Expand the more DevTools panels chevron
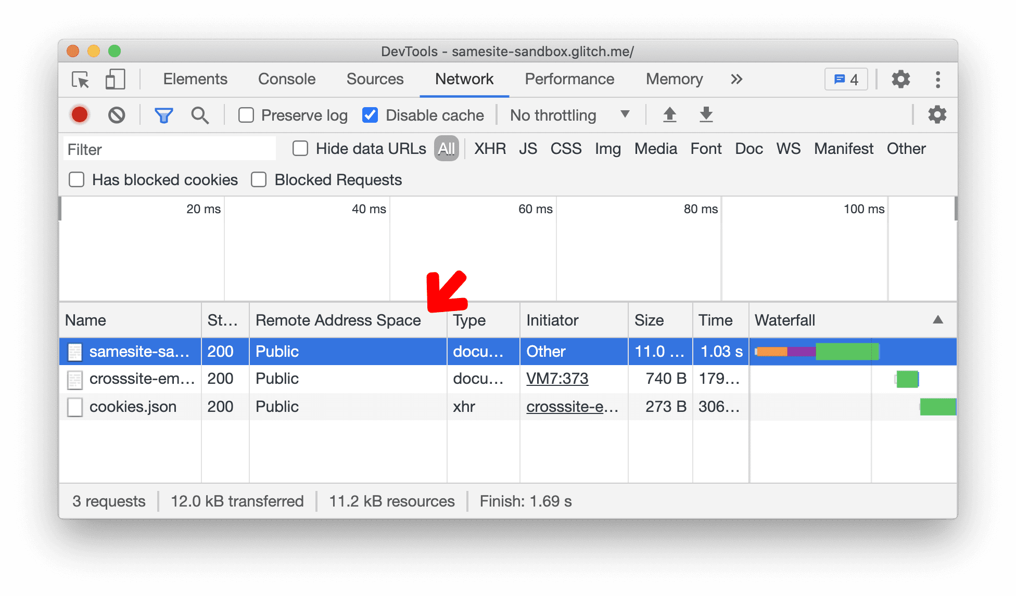 tap(739, 79)
